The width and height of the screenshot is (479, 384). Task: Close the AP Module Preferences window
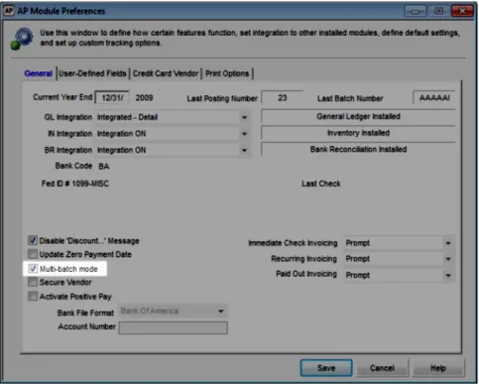click(463, 11)
